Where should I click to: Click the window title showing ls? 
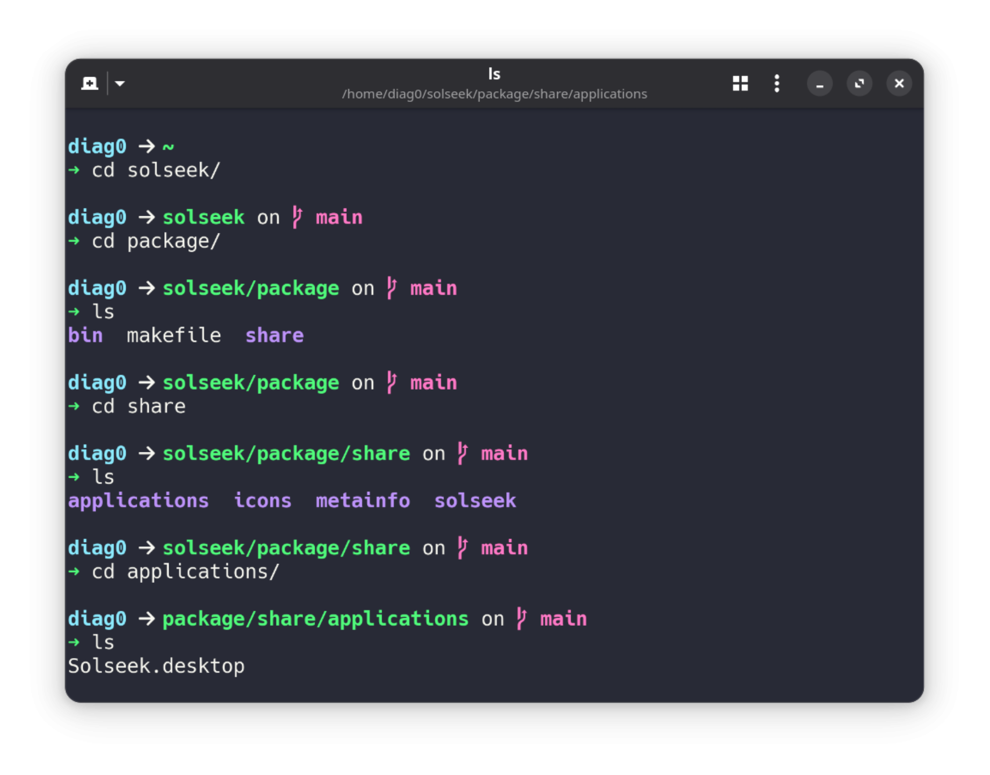click(494, 73)
